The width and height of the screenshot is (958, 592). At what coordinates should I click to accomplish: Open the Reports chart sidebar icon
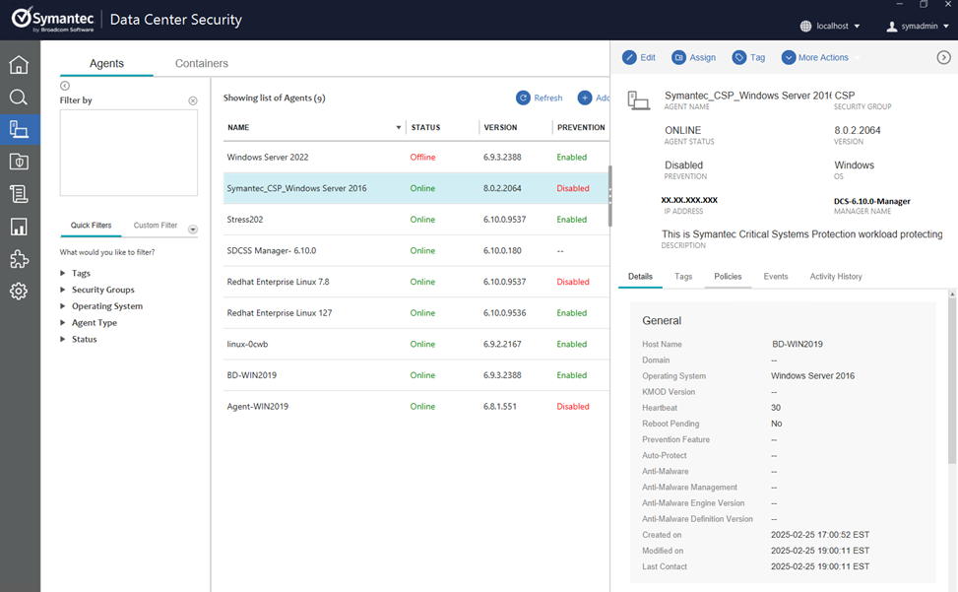pos(19,227)
